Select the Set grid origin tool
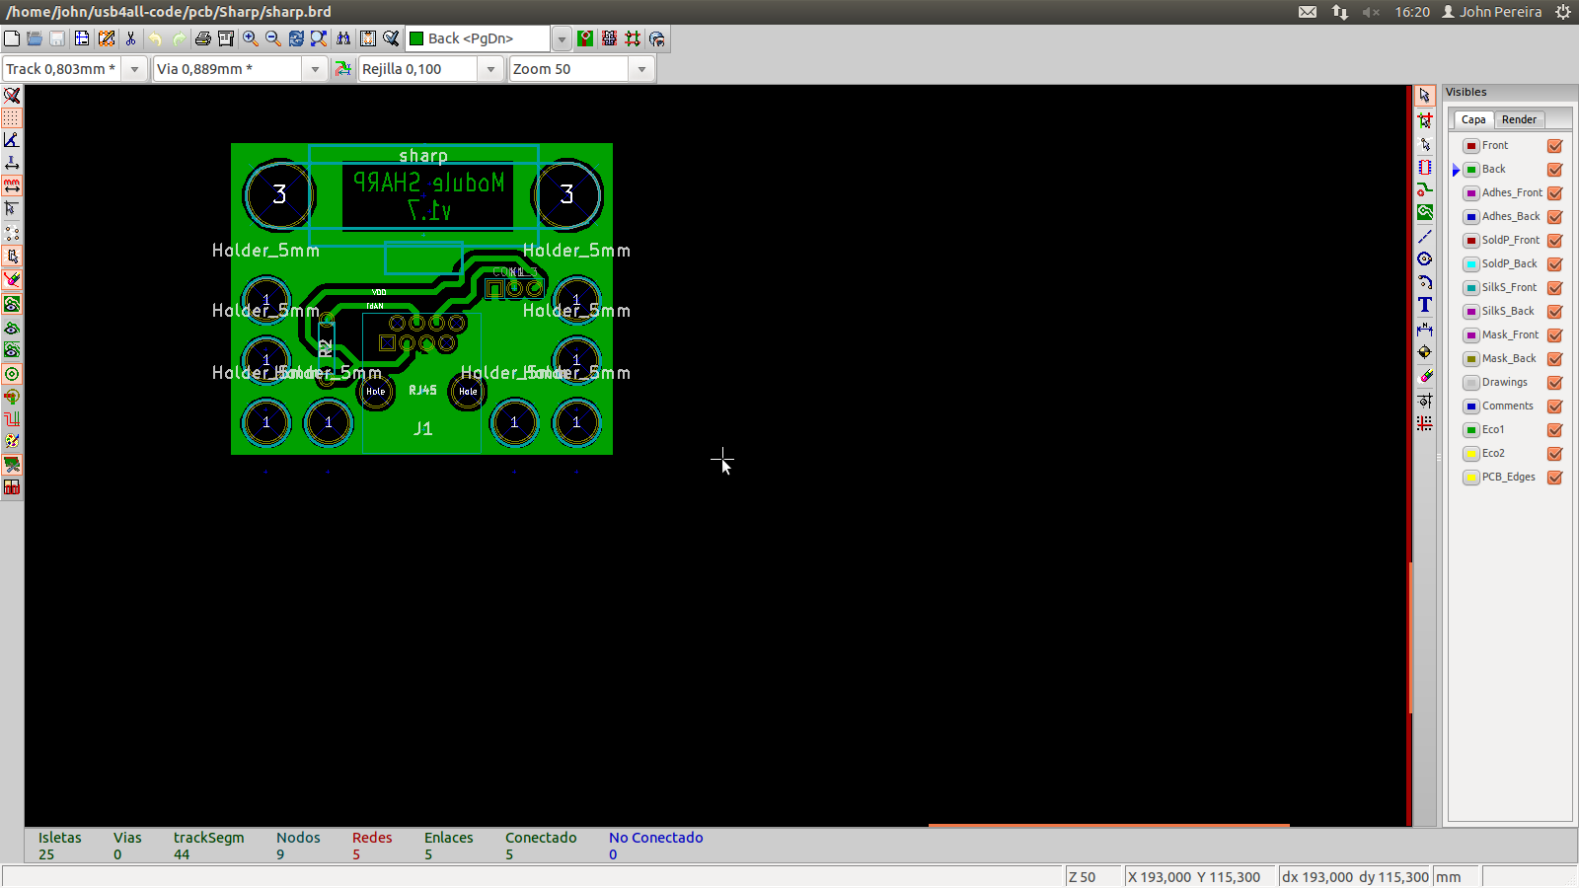Screen dimensions: 1579x888 point(1425,423)
